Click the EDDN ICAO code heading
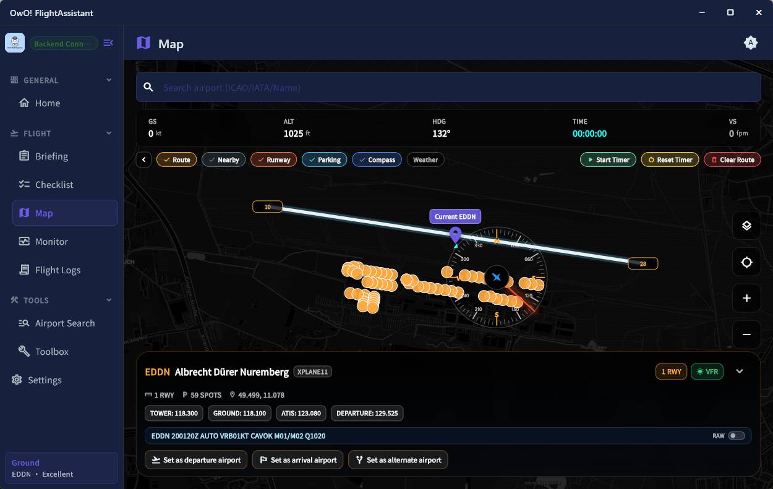 pyautogui.click(x=157, y=372)
